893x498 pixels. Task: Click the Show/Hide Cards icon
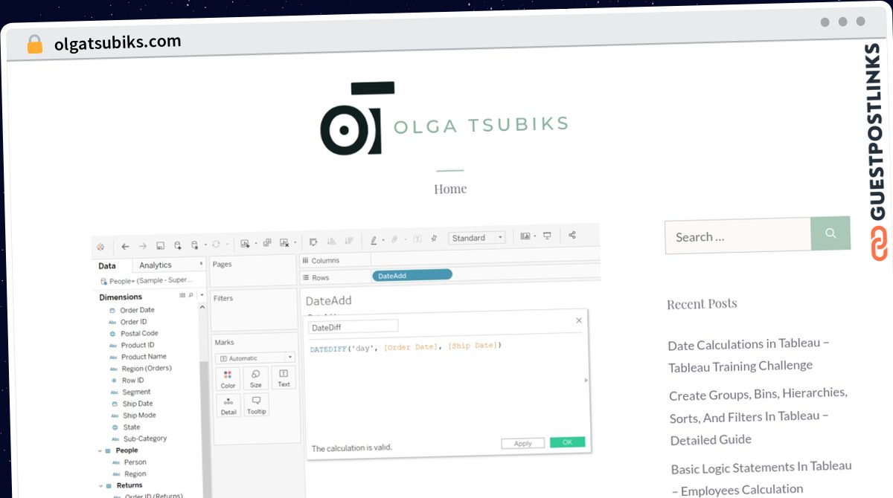click(x=525, y=236)
